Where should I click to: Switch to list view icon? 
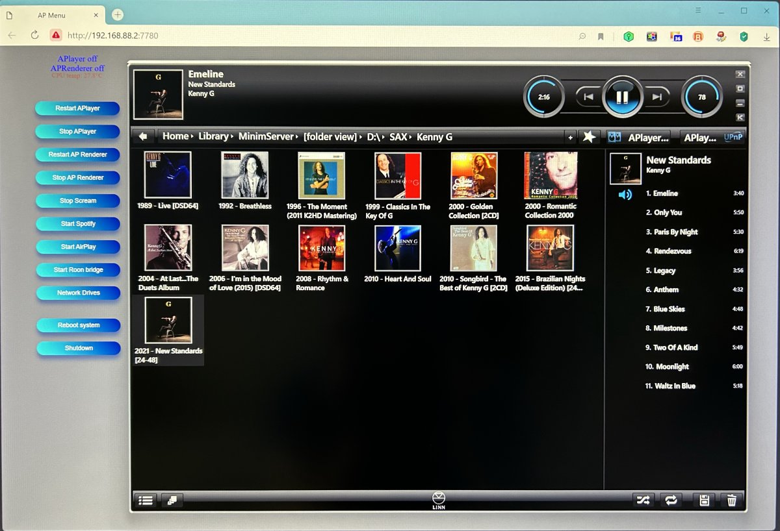[146, 500]
